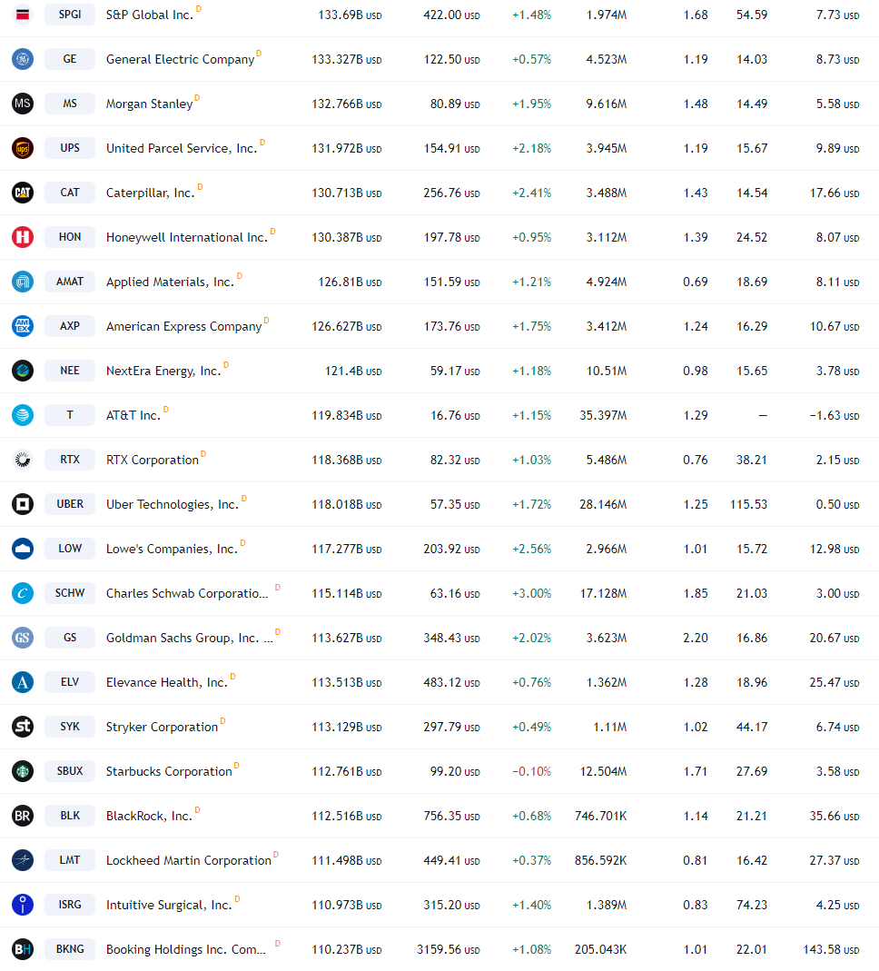Open Lowe's Companies, Inc. link
Image resolution: width=879 pixels, height=971 pixels.
[173, 550]
